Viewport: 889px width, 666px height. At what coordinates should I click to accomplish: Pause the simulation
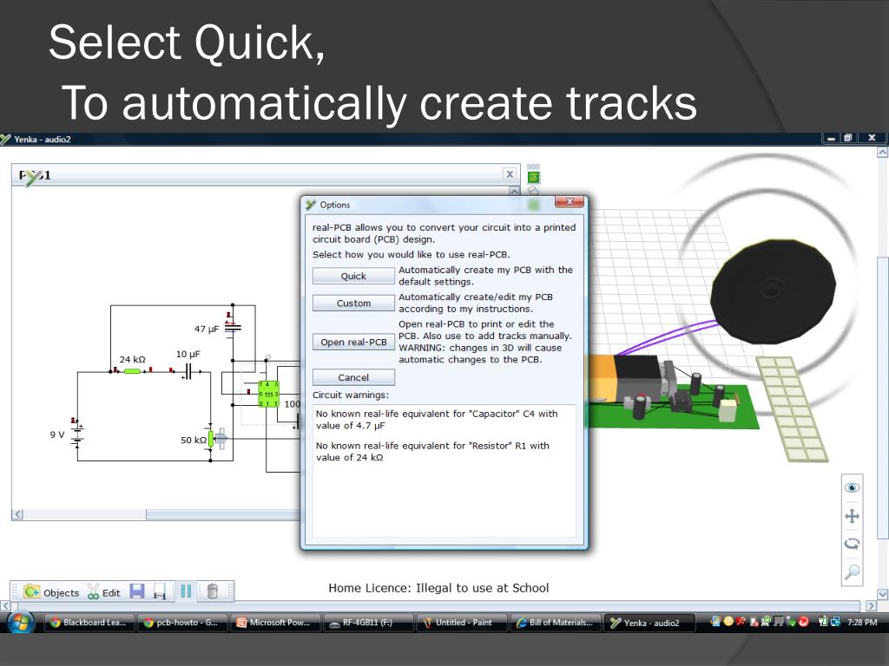click(186, 591)
